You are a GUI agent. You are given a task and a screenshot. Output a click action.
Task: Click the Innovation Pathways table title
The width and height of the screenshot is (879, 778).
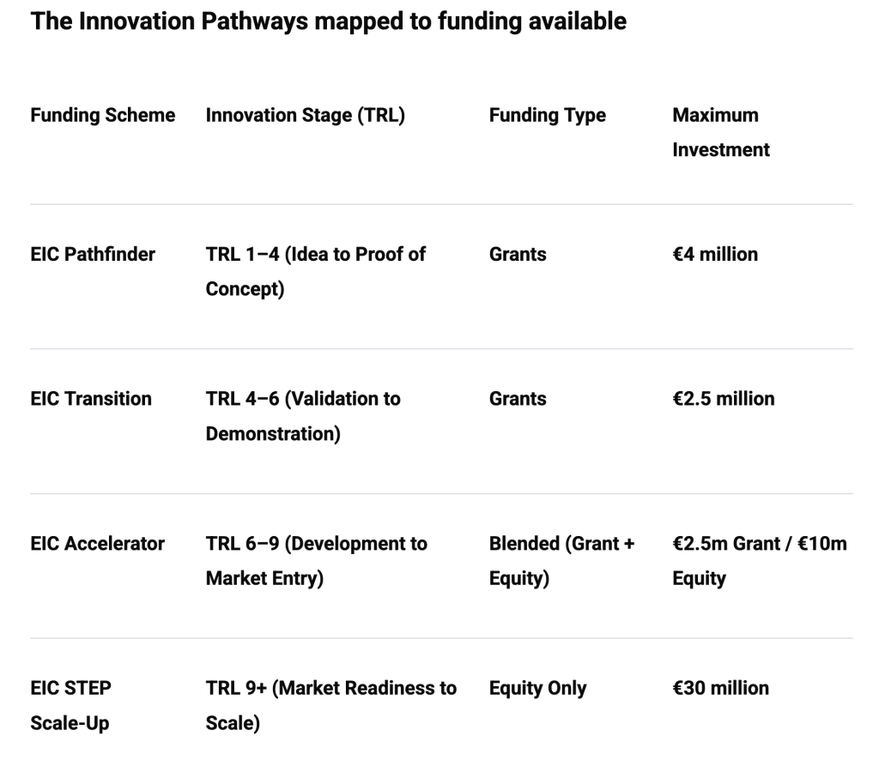[328, 21]
